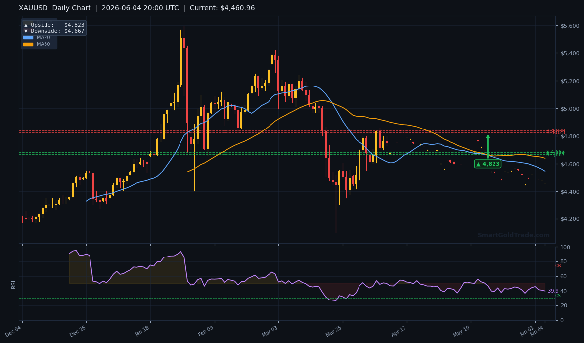
Task: Click the $4,200 price axis label
Action: coord(570,219)
